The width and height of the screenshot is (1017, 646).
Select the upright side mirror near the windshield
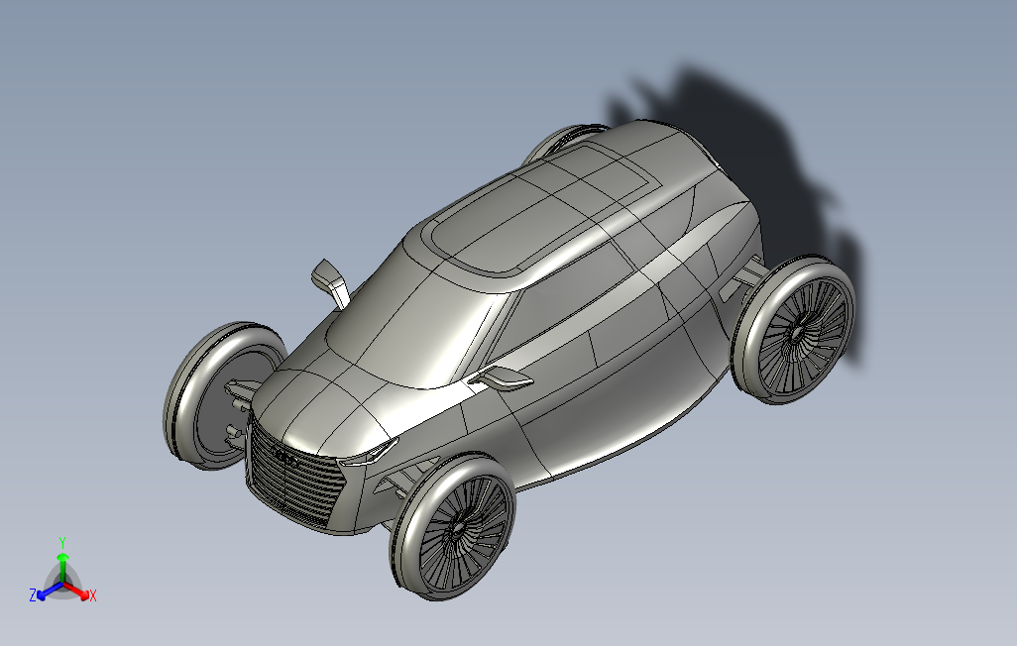pyautogui.click(x=331, y=282)
